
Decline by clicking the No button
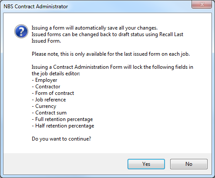click(189, 164)
